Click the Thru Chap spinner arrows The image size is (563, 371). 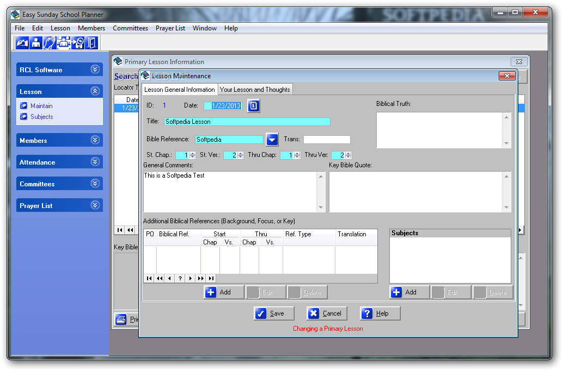coord(297,155)
